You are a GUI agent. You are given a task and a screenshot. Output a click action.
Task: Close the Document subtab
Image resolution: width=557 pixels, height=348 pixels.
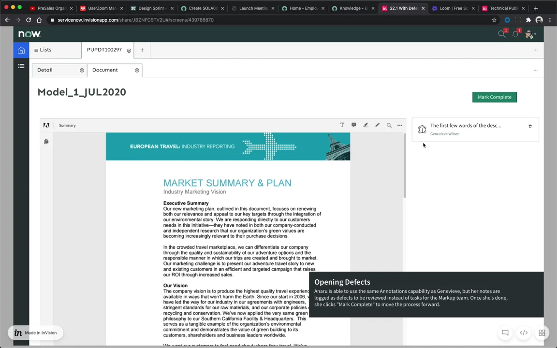[137, 70]
